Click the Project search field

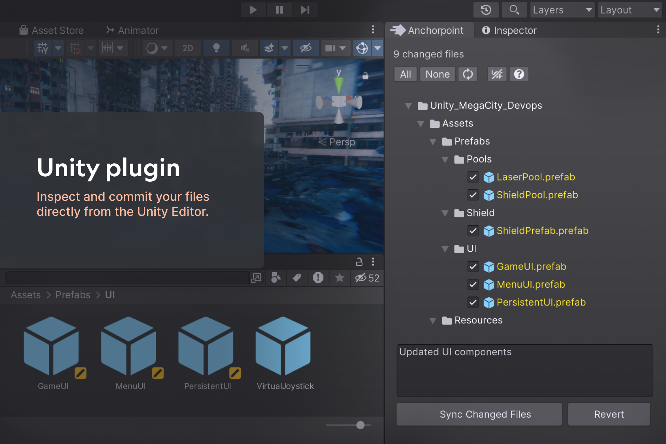128,278
